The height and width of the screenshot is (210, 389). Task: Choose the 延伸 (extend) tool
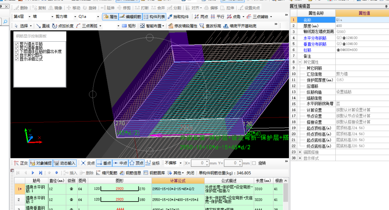tap(108, 8)
